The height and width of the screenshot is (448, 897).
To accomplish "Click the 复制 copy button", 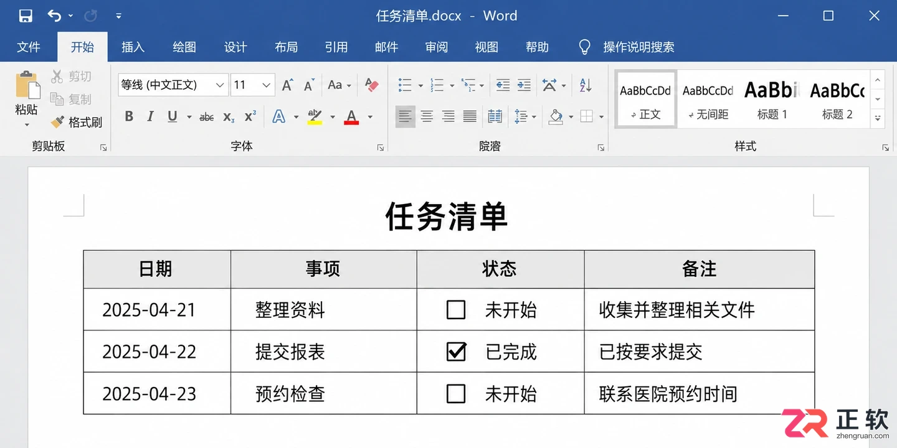I will click(x=71, y=99).
